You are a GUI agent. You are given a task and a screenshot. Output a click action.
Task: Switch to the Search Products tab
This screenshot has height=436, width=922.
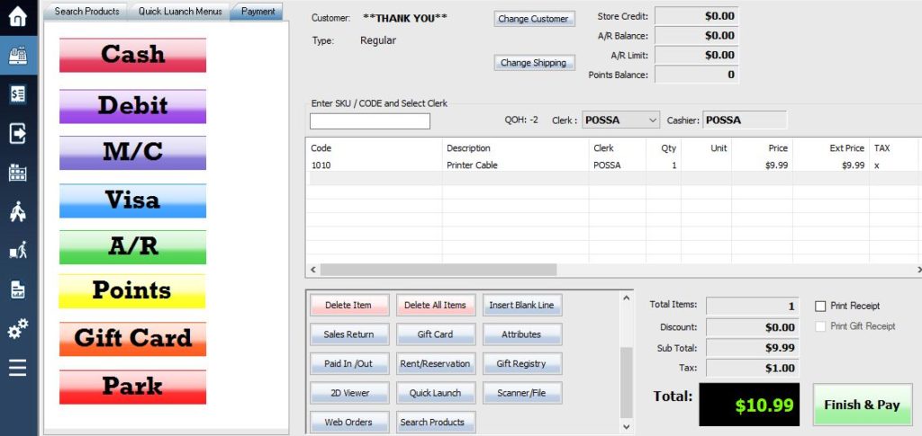coord(86,12)
